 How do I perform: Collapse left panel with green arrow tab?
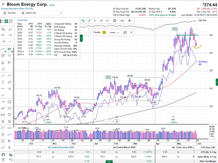click(x=81, y=38)
